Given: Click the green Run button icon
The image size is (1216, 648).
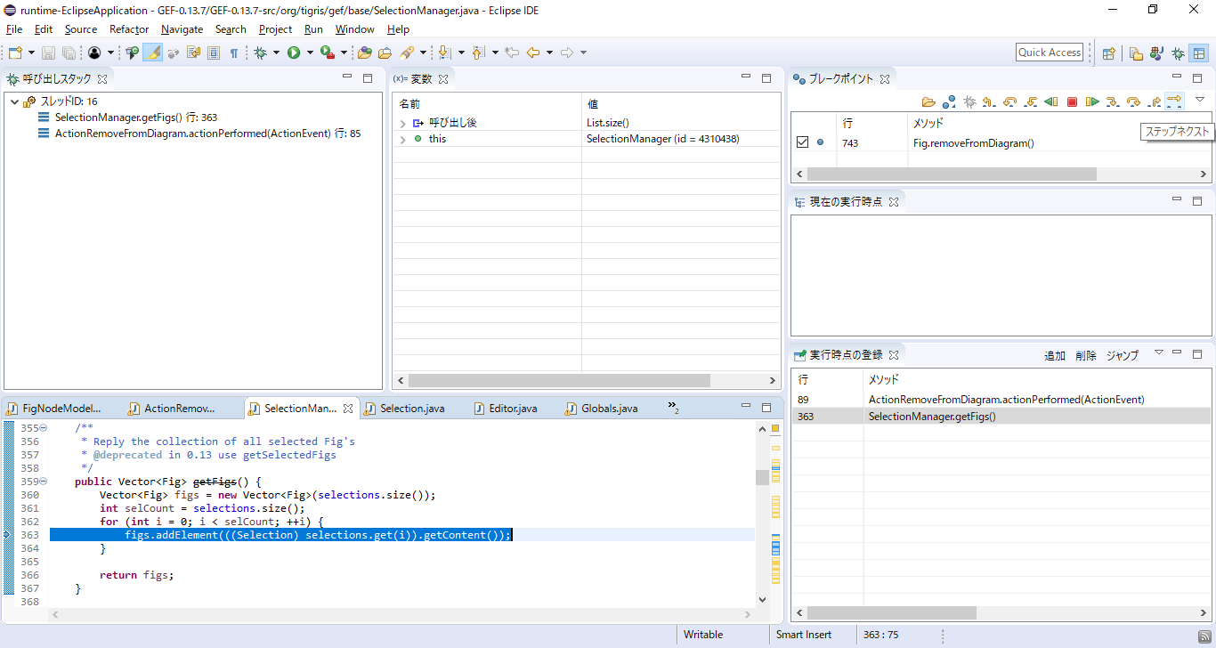Looking at the screenshot, I should coord(293,53).
